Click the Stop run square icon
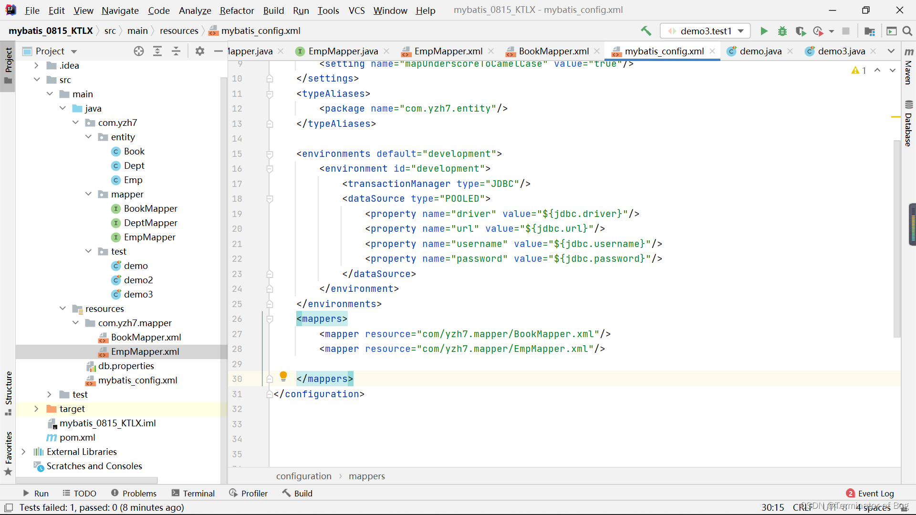 846,31
